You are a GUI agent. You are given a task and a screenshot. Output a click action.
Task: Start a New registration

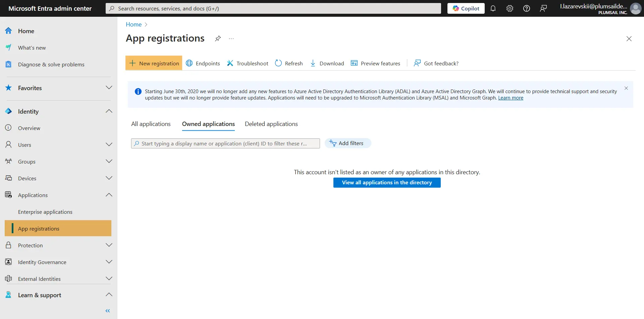(154, 63)
